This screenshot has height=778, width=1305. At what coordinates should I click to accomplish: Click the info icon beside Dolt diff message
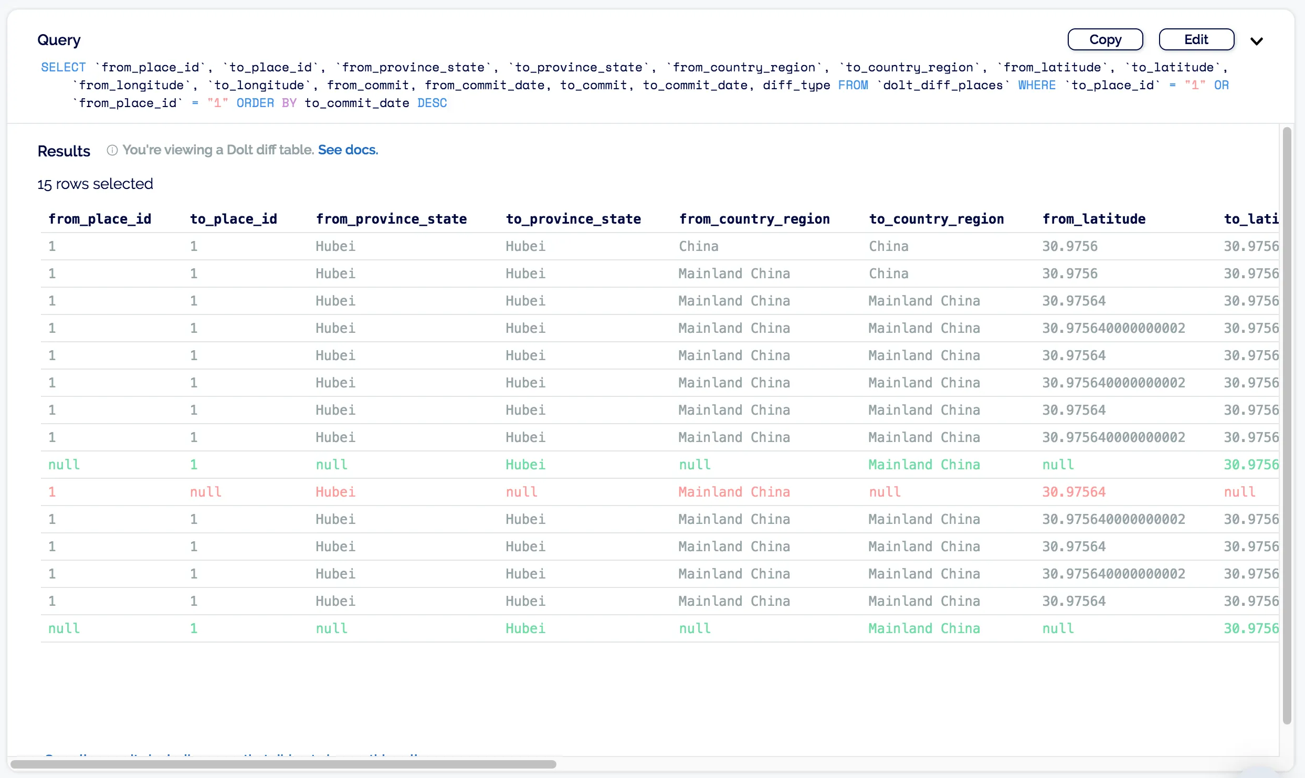pos(112,150)
